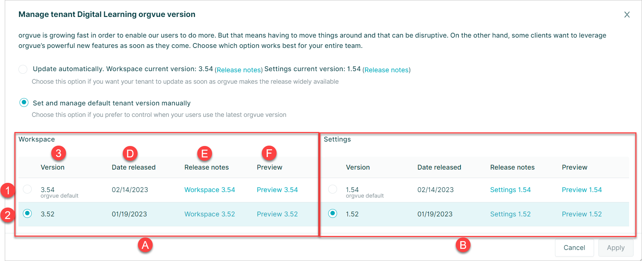Click Workspace table Version column header
642x261 pixels.
[53, 167]
